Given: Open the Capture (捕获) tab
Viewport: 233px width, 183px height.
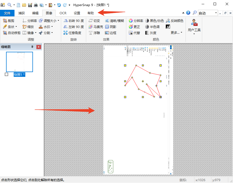Looking at the screenshot, I should pyautogui.click(x=22, y=13).
